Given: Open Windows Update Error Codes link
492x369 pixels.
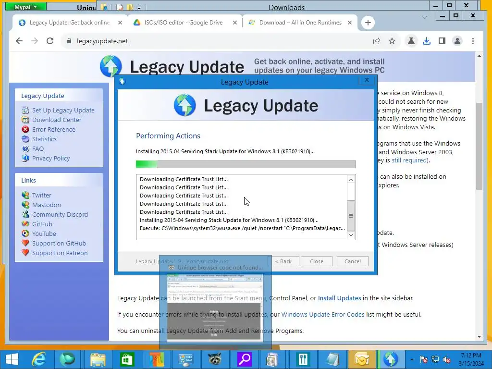Looking at the screenshot, I should coord(323,314).
